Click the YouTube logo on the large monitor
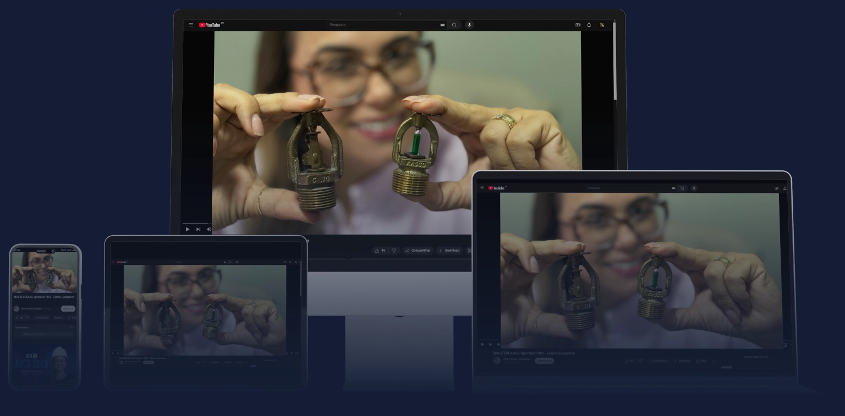This screenshot has height=416, width=845. [x=210, y=25]
